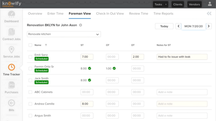Click Scheduled badge under Emili Sanz
The height and width of the screenshot is (121, 216).
coord(41,59)
